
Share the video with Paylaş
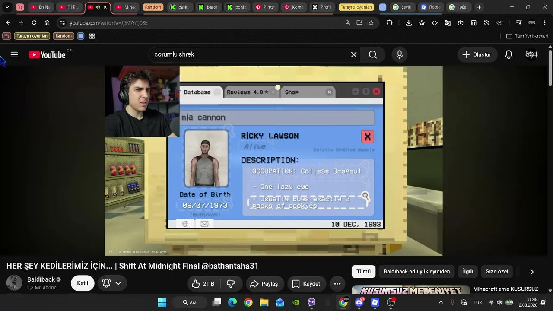pyautogui.click(x=264, y=284)
